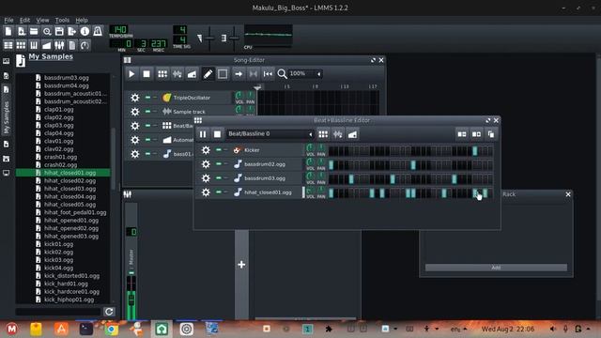Viewport: 601px width, 338px height.
Task: Mute the Sample track in Song-Editor
Action: click(147, 112)
